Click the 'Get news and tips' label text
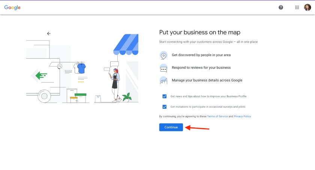The image size is (315, 170). point(208,96)
